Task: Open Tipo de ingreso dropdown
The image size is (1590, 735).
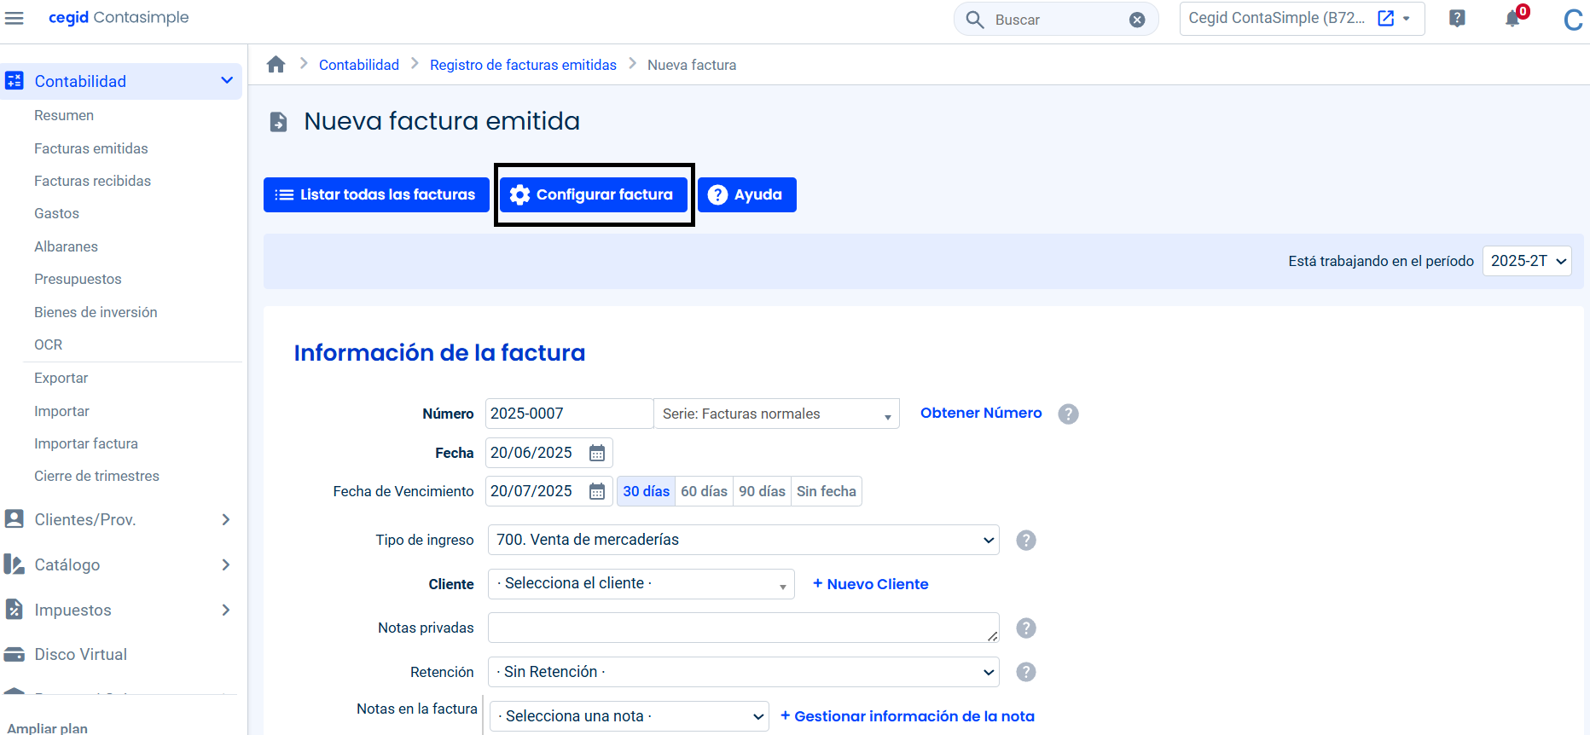Action: [743, 540]
